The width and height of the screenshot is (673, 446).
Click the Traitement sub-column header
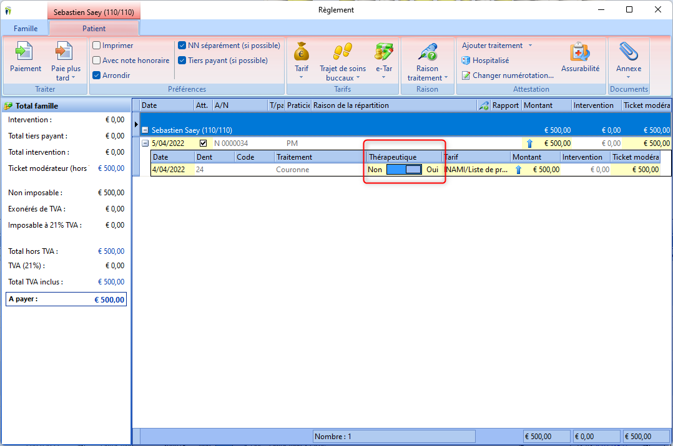320,157
